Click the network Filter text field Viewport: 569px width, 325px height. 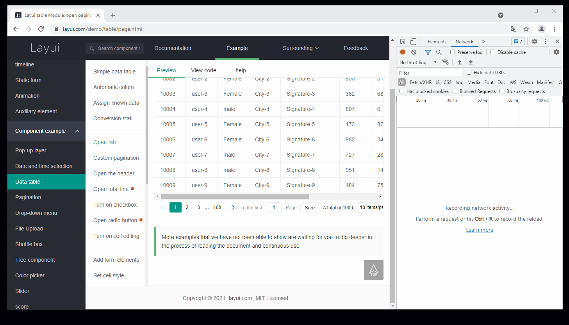[430, 73]
